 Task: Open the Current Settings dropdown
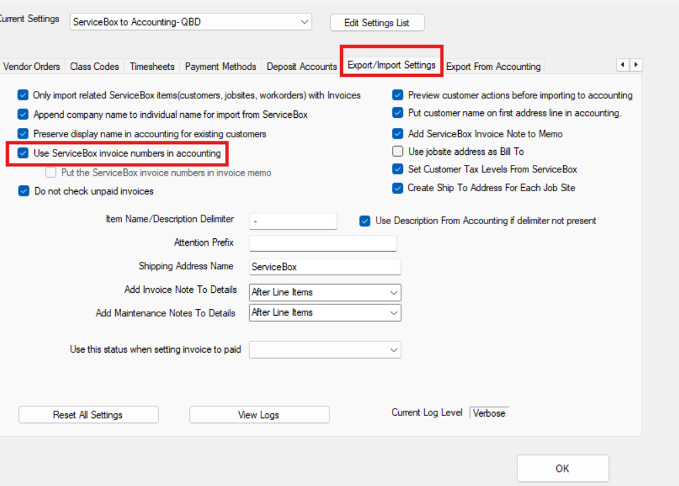pyautogui.click(x=191, y=22)
